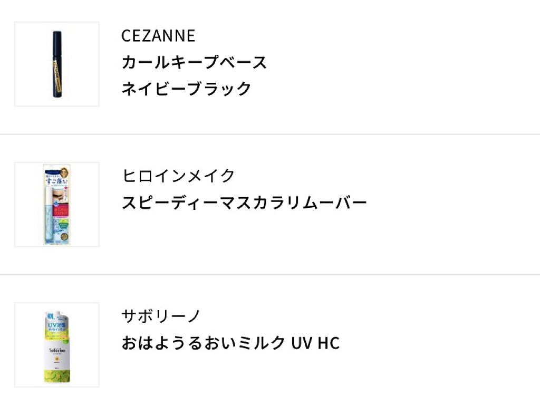Open the CEZANNE mascara base thumbnail
This screenshot has width=540, height=405.
pyautogui.click(x=56, y=64)
